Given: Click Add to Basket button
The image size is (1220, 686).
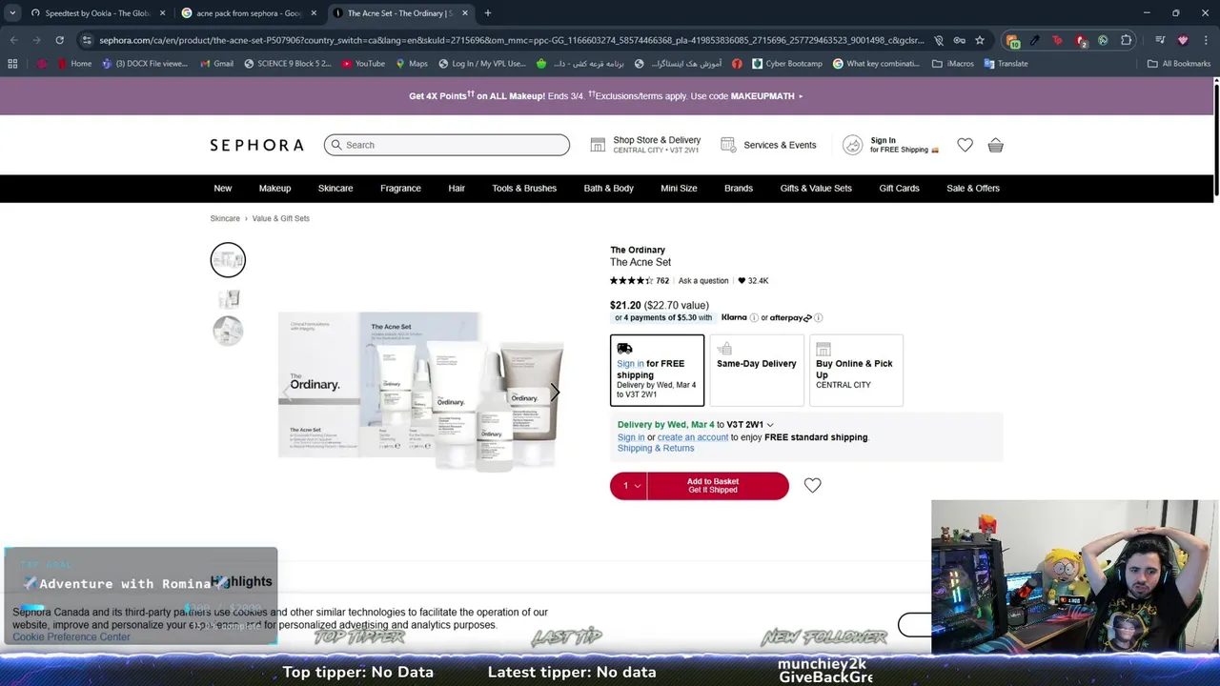Looking at the screenshot, I should click(718, 486).
